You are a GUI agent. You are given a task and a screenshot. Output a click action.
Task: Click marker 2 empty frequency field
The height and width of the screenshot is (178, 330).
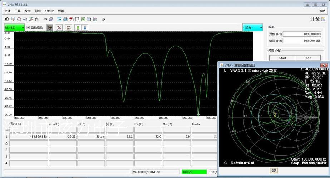[29, 150]
